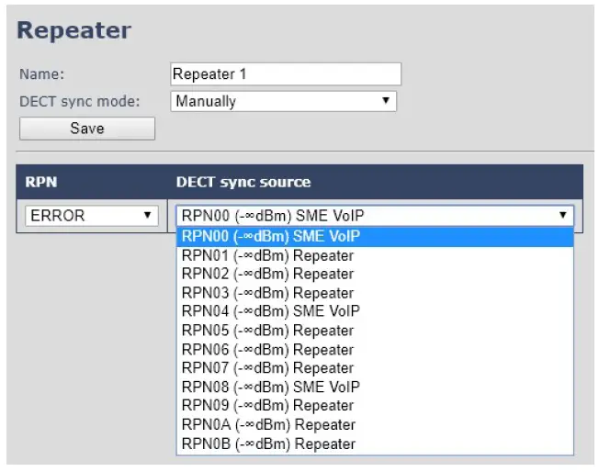Select RPN00 SME VoIP highlighted option
The width and height of the screenshot is (599, 472).
[x=375, y=237]
